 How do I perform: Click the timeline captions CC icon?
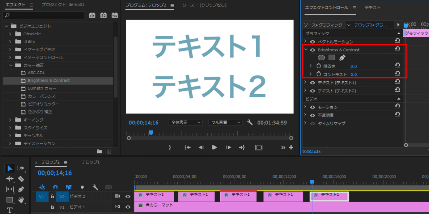(109, 187)
